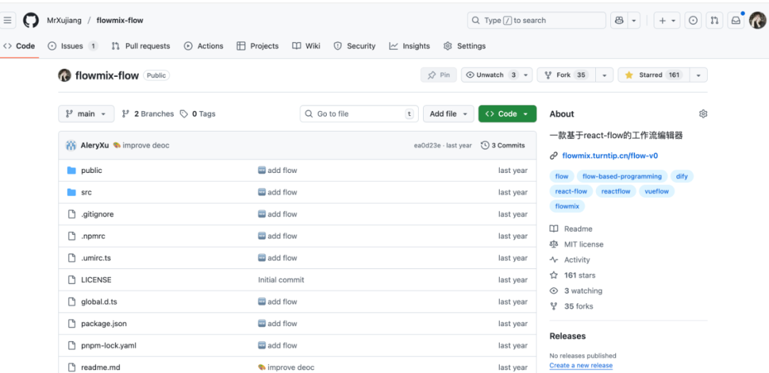
Task: Open the Activity link
Action: click(x=570, y=260)
